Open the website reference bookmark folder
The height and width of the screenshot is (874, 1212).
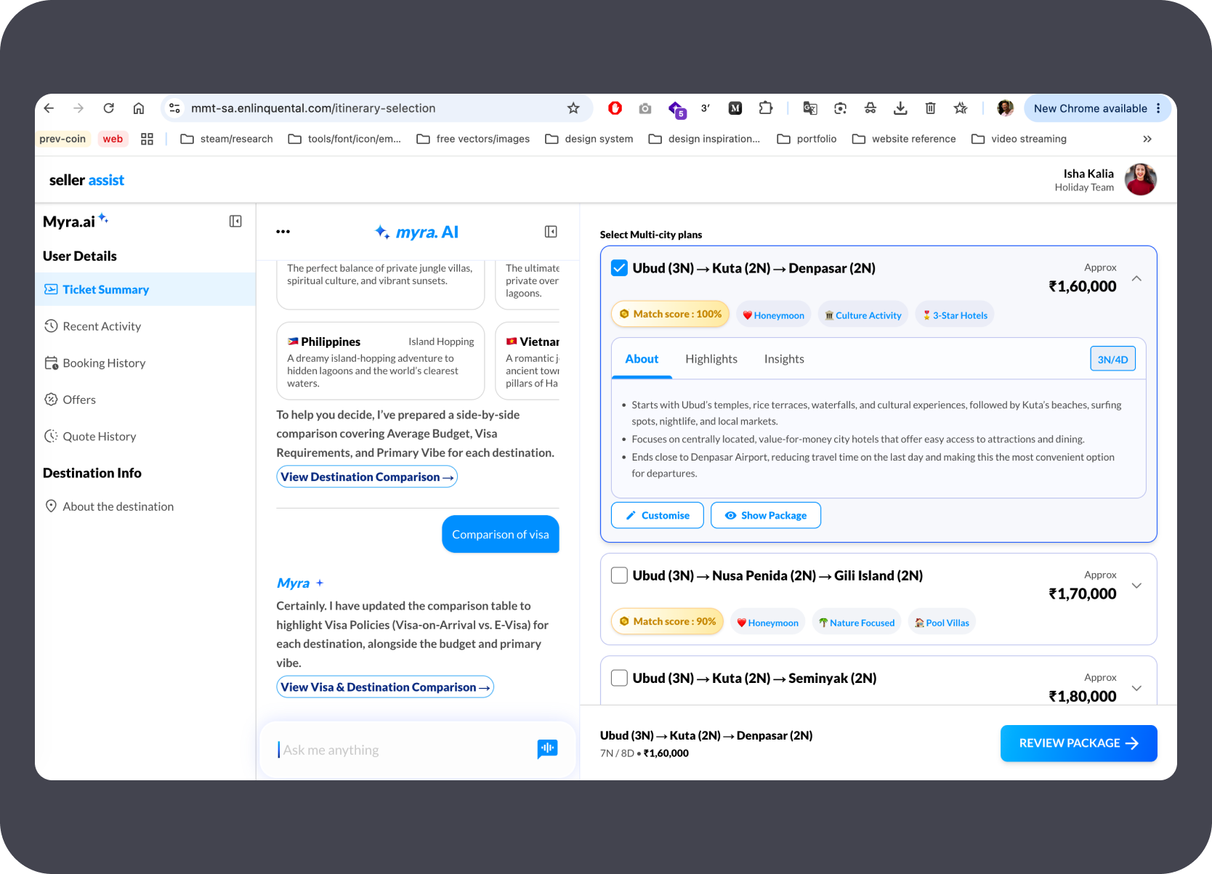(x=904, y=139)
